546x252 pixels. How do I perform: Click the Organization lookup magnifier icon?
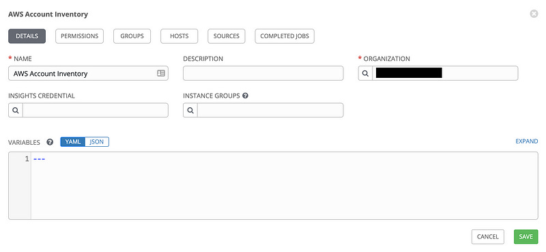click(365, 74)
